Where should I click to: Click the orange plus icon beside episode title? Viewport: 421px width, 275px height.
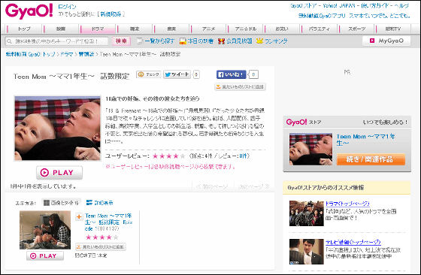79,217
